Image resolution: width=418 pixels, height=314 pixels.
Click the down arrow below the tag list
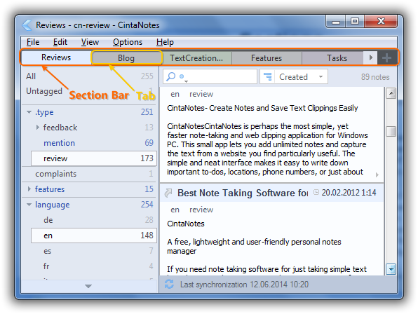coord(88,286)
